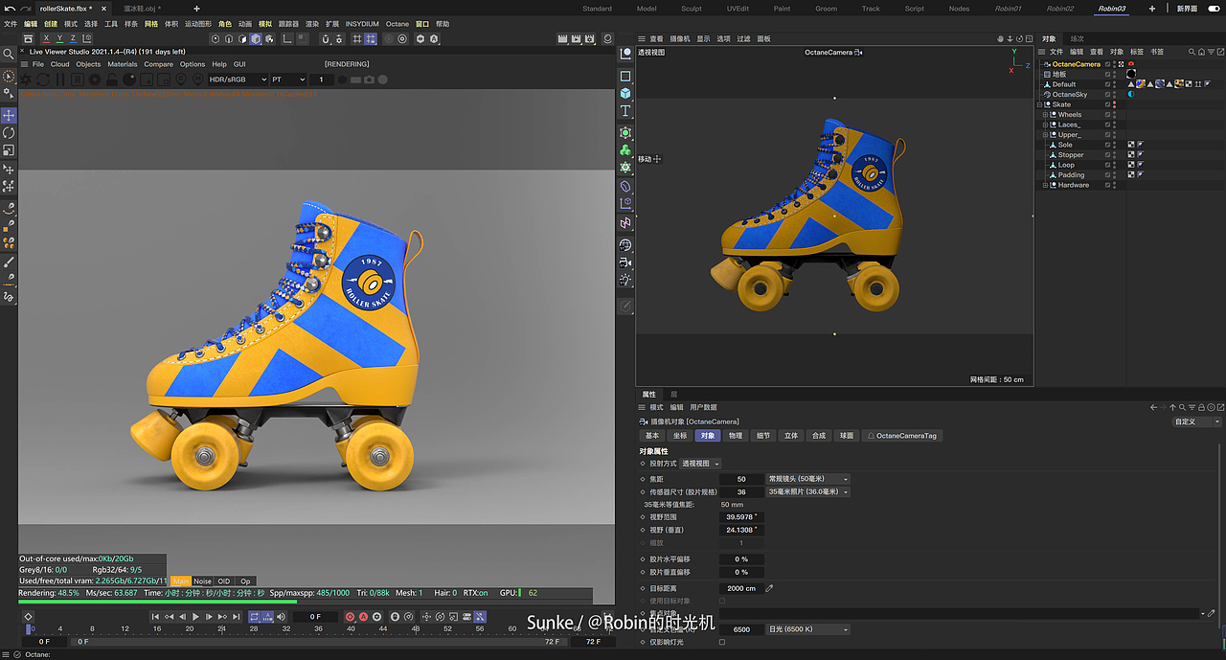
Task: Restart the render in the Octane Live Viewer
Action: (43, 80)
